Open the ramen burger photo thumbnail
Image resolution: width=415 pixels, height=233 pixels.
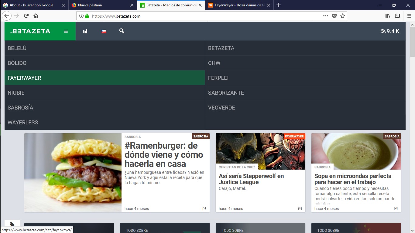tap(73, 173)
